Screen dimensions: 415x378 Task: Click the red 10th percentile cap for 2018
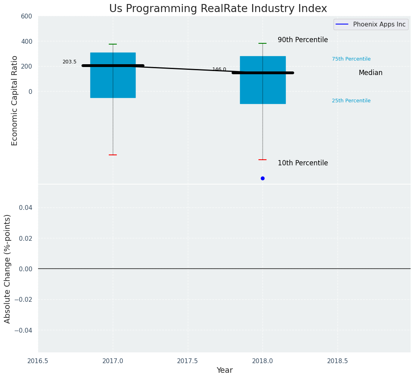(262, 160)
